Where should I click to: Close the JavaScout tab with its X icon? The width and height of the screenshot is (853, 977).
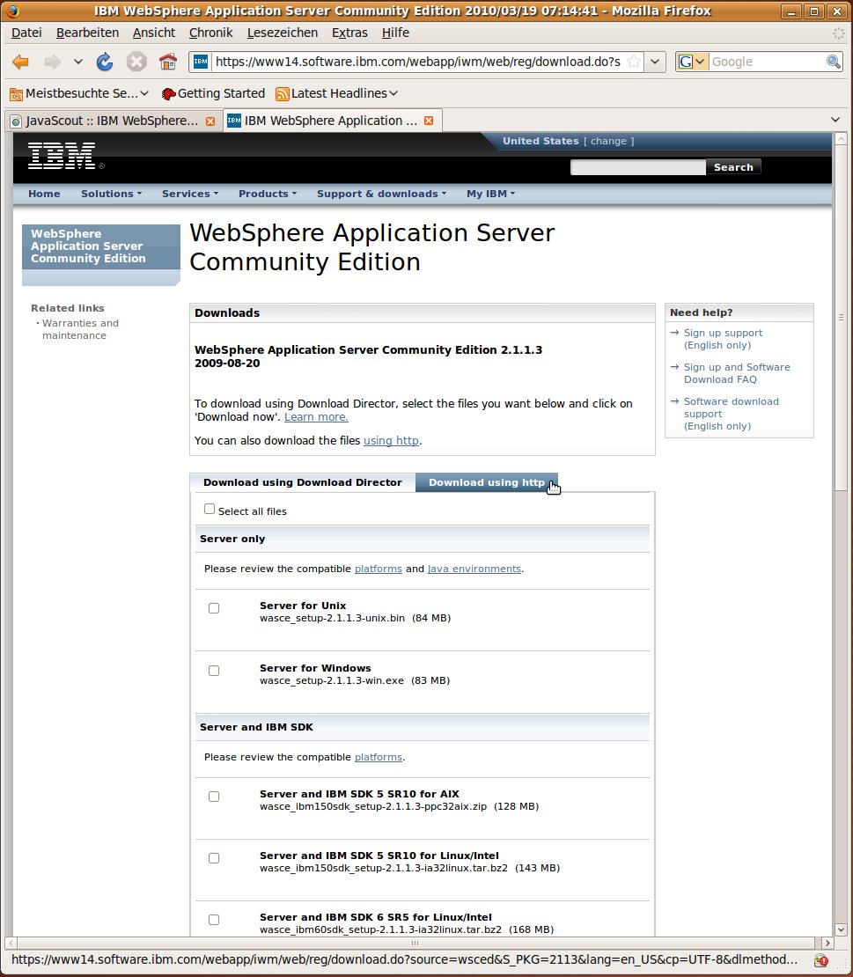[210, 121]
